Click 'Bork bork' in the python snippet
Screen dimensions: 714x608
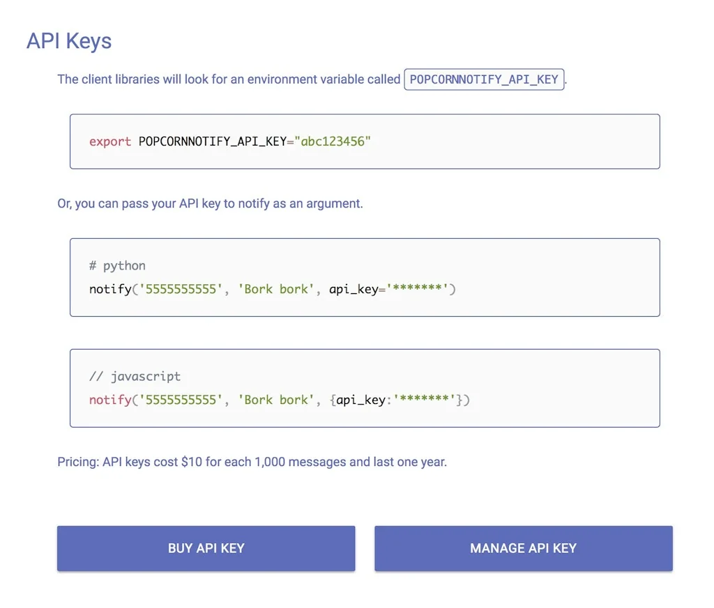pyautogui.click(x=276, y=288)
